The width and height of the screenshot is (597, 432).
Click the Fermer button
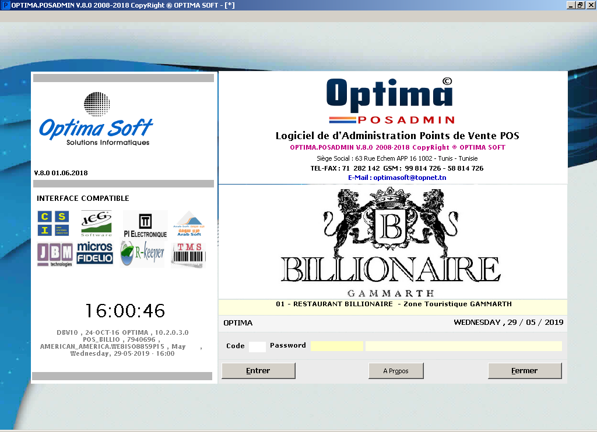[x=524, y=370]
